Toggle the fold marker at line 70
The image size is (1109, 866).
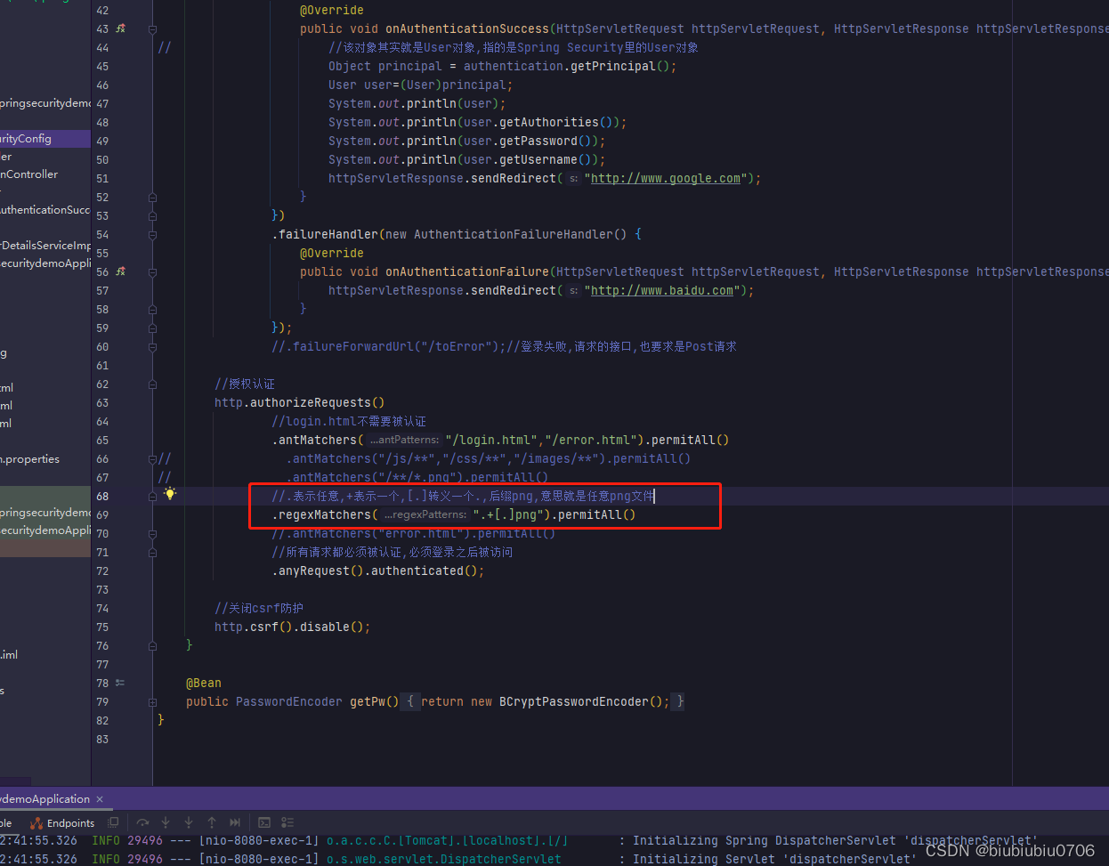(x=152, y=533)
